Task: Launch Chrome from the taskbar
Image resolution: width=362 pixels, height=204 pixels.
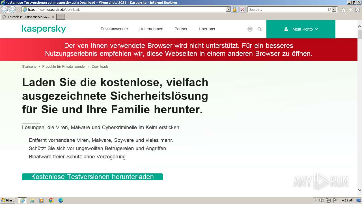Action: coord(51,200)
